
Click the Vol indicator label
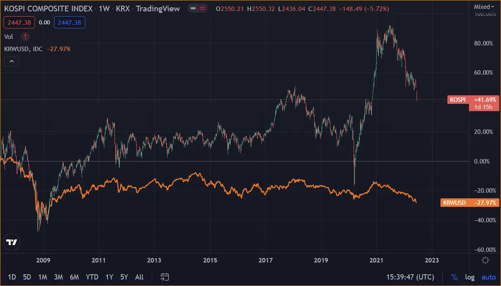9,37
